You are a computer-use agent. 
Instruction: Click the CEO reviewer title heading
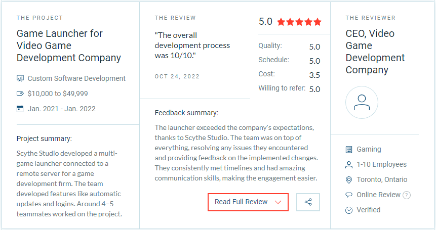click(x=375, y=52)
